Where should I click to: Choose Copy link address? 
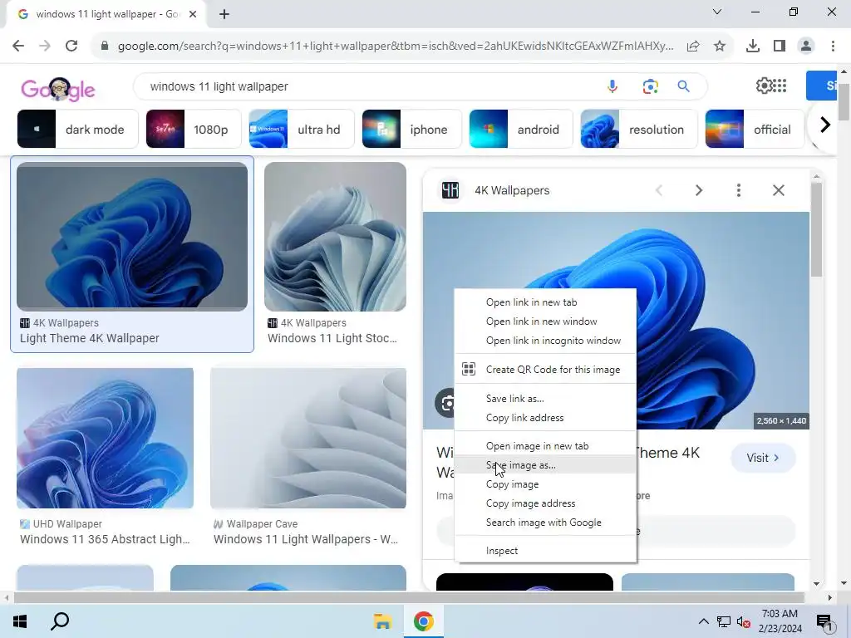click(x=545, y=418)
